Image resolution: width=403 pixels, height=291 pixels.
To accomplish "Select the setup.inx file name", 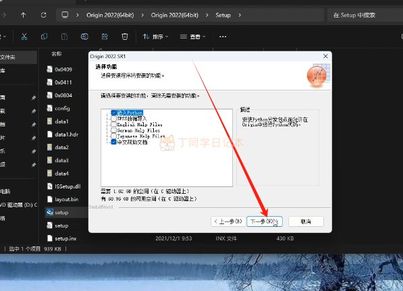I will pyautogui.click(x=65, y=238).
